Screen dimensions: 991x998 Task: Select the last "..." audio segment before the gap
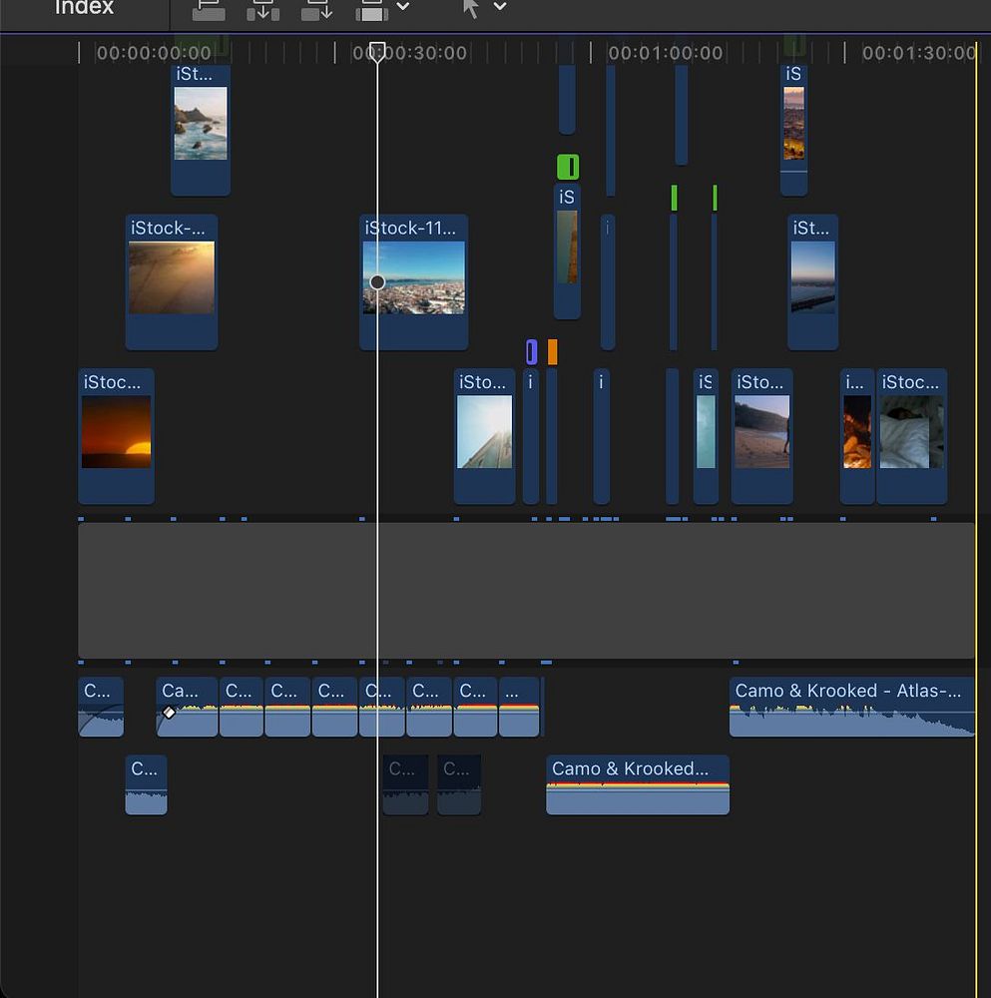tap(519, 708)
